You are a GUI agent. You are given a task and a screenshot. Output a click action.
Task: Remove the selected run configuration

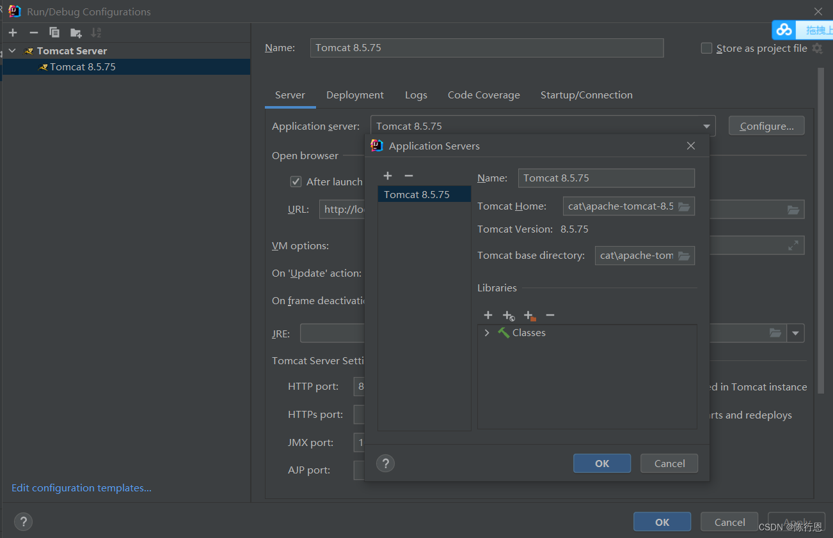click(33, 32)
